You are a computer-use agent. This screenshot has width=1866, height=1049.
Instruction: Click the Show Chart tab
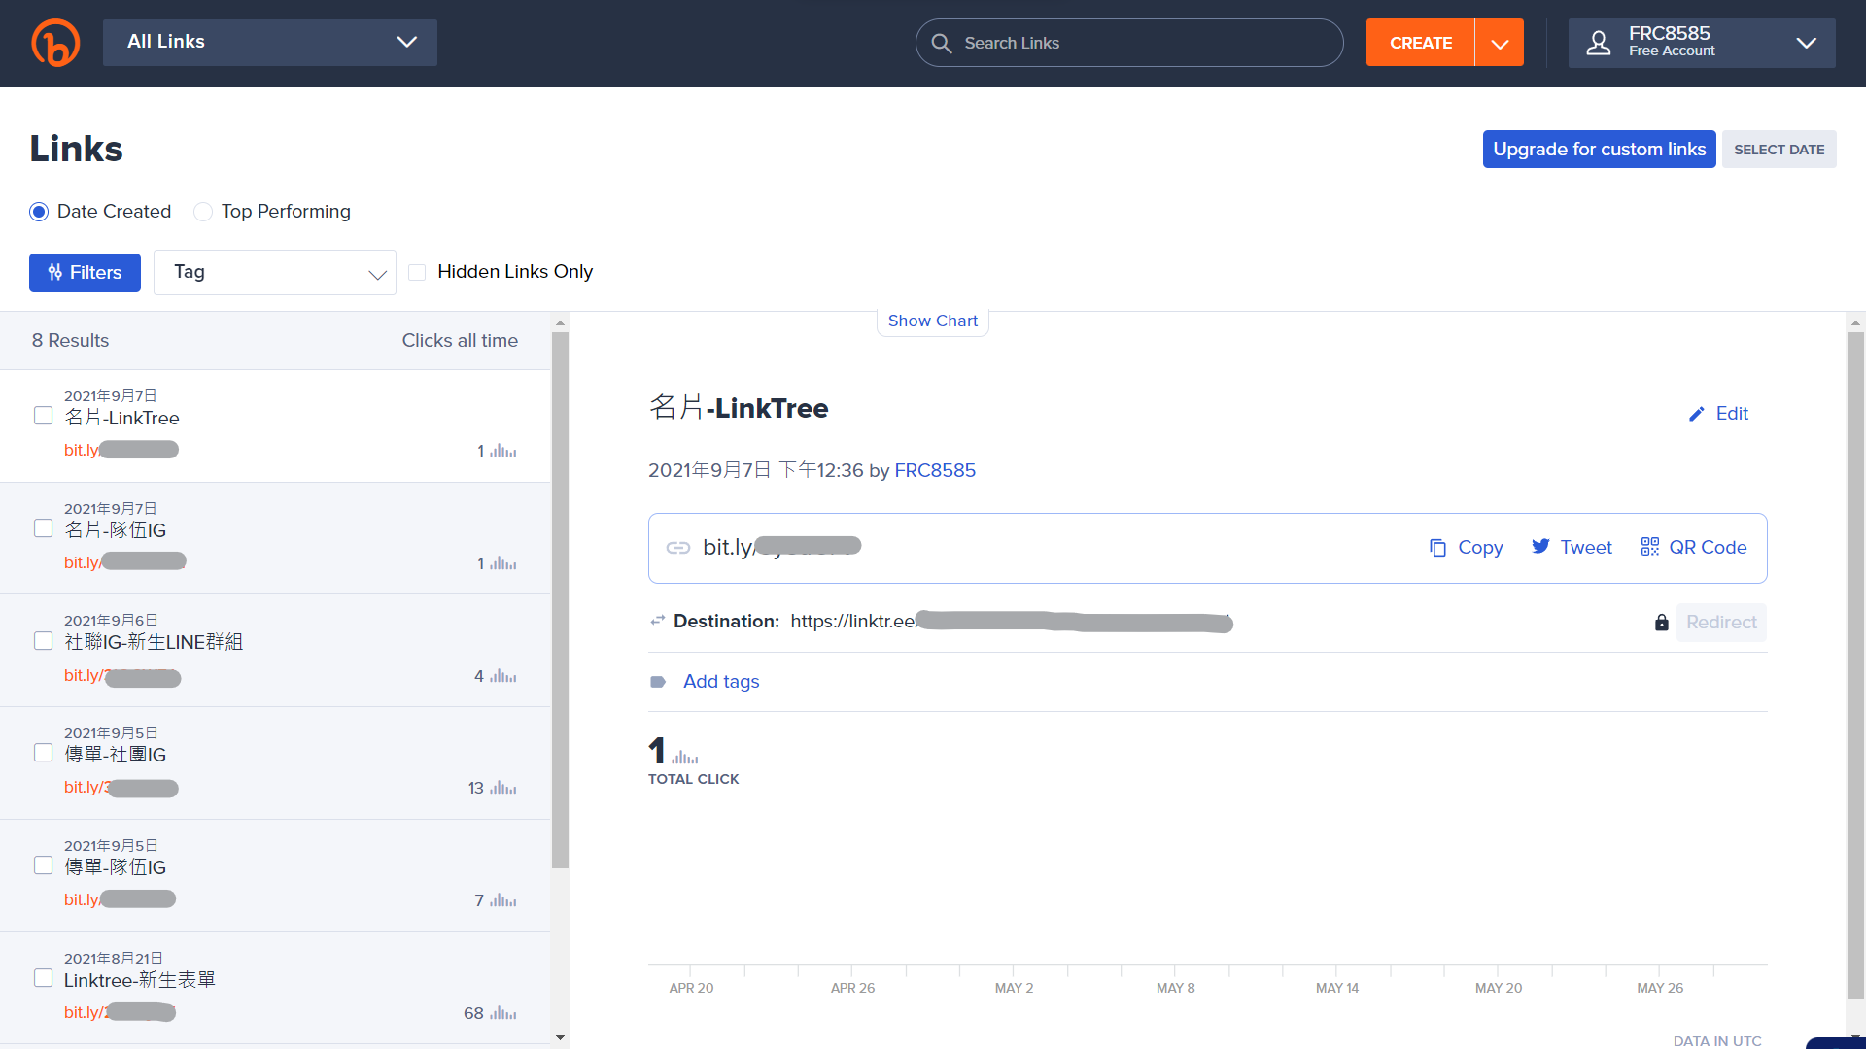pos(933,321)
